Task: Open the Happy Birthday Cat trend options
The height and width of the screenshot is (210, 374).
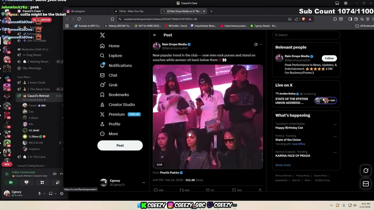Action: (335, 125)
